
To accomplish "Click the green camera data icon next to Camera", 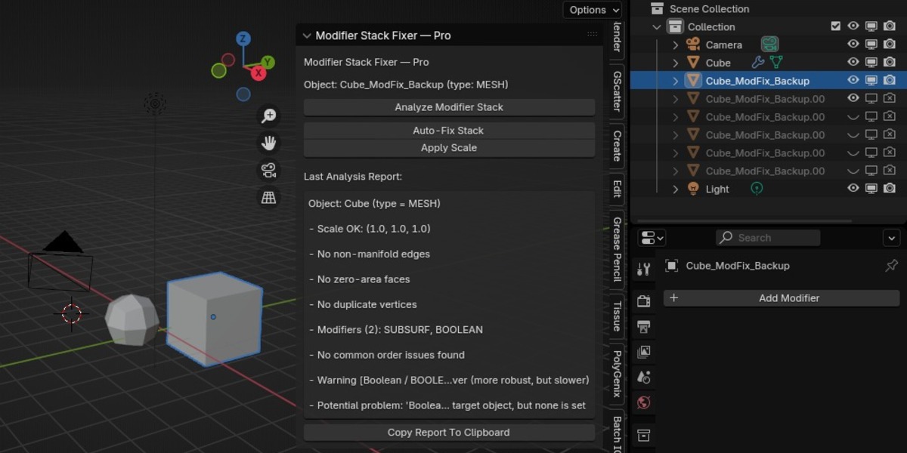I will [769, 45].
